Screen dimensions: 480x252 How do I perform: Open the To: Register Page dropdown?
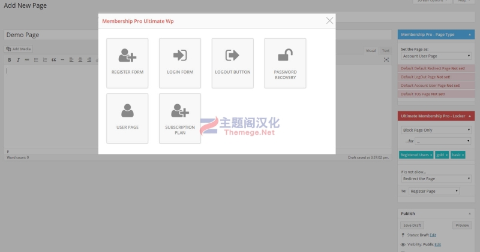[434, 191]
